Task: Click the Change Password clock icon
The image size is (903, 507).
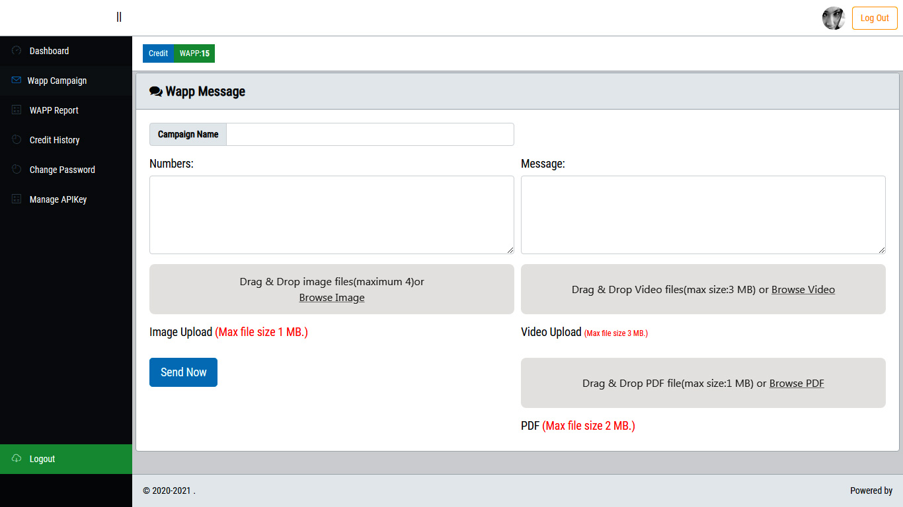Action: 16,170
